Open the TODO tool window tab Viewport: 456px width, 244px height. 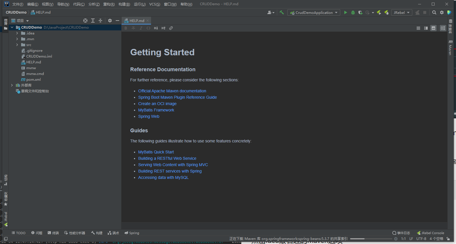pyautogui.click(x=19, y=233)
